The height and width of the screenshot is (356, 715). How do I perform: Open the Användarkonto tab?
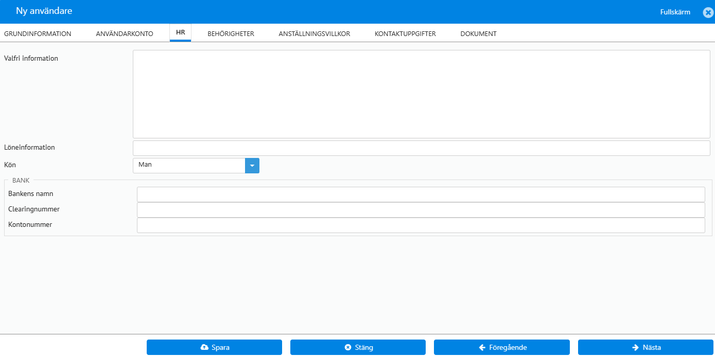[x=125, y=34]
